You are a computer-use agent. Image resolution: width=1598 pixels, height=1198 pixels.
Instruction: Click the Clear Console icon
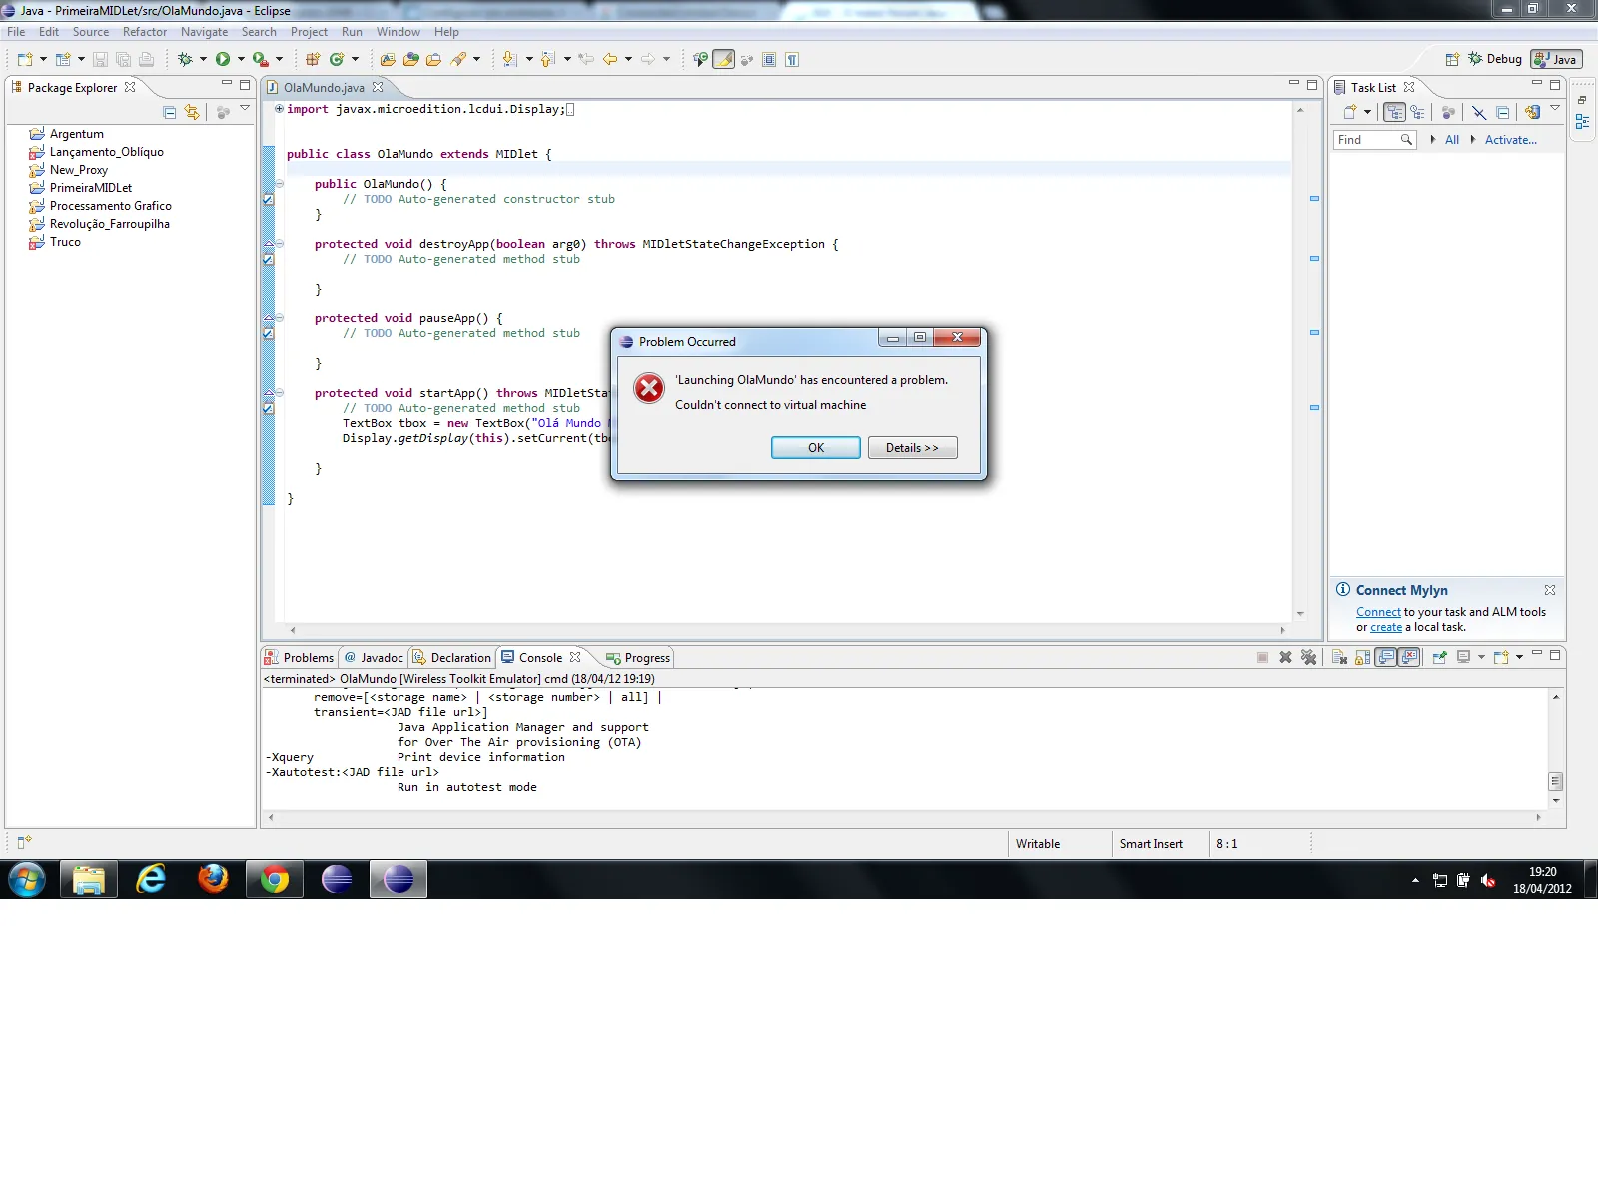click(x=1339, y=657)
